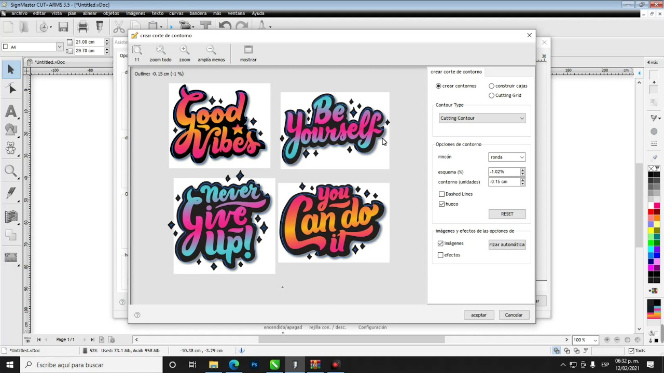The image size is (664, 373).
Task: Uncheck the hueco checkbox
Action: pyautogui.click(x=441, y=204)
